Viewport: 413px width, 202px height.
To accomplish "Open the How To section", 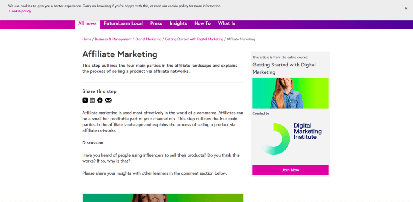I will (x=202, y=23).
